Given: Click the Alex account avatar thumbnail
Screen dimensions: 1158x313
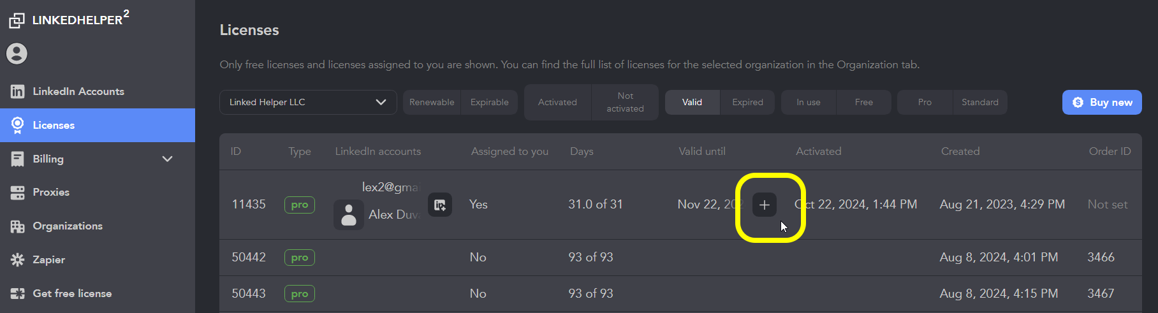Looking at the screenshot, I should pyautogui.click(x=349, y=215).
